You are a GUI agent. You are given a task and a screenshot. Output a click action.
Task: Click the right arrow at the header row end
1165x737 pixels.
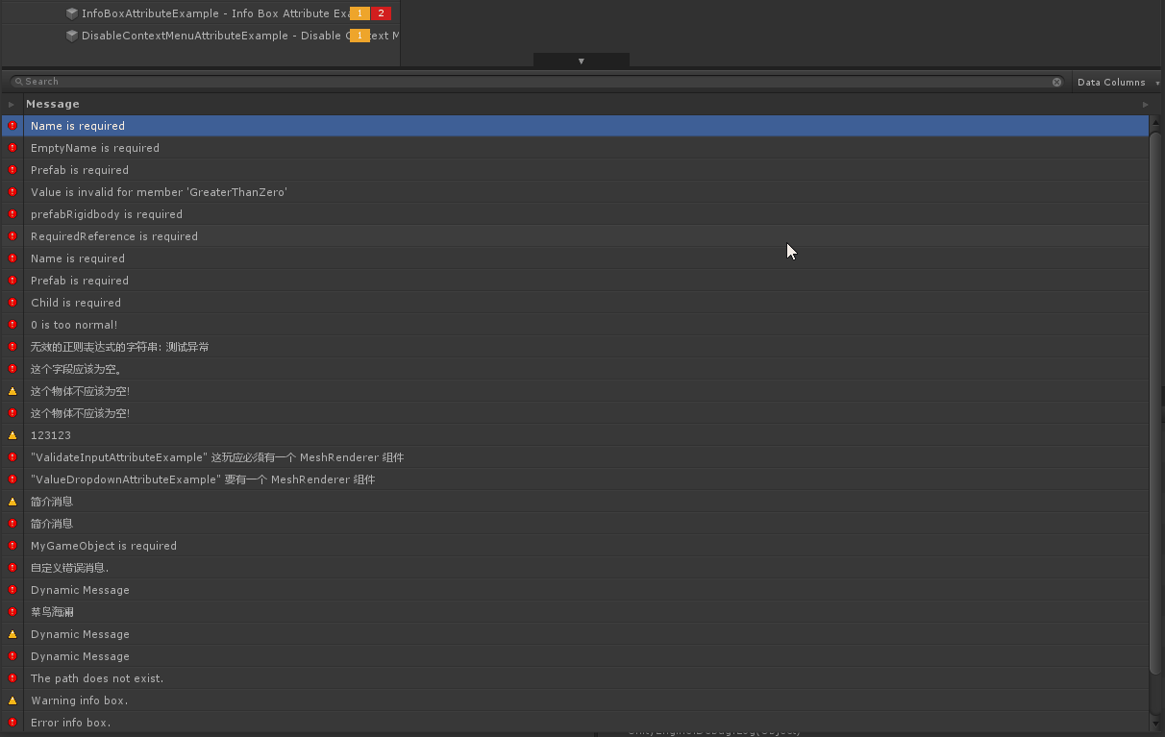point(1145,104)
